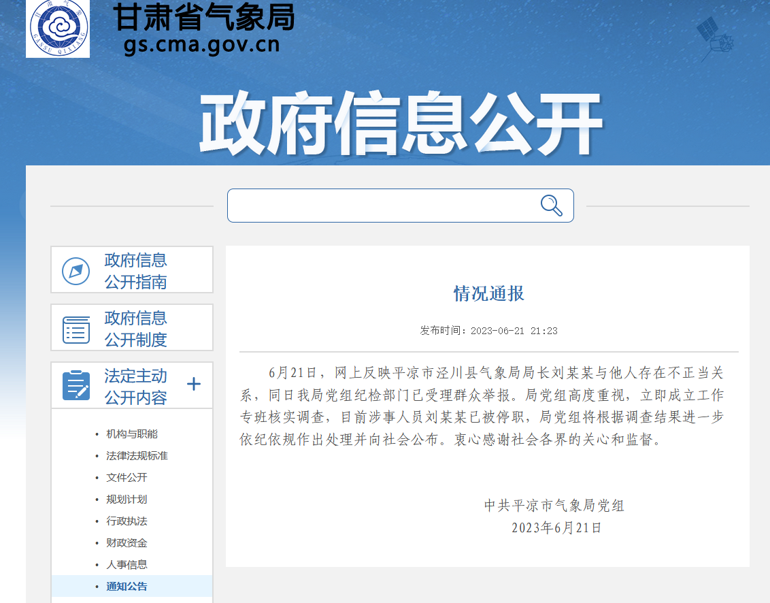Viewport: 770px width, 603px height.
Task: Click the gs.cma.gov.cn site address text
Action: point(202,45)
